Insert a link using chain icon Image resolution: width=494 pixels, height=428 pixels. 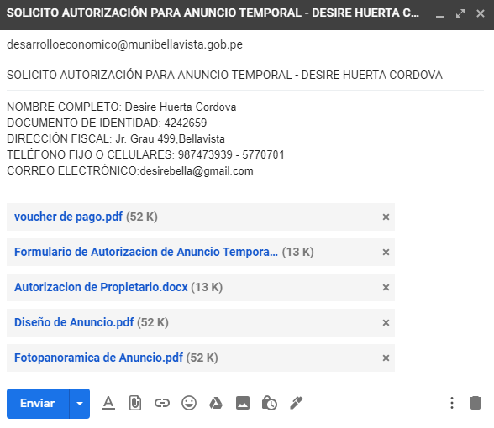(x=162, y=403)
